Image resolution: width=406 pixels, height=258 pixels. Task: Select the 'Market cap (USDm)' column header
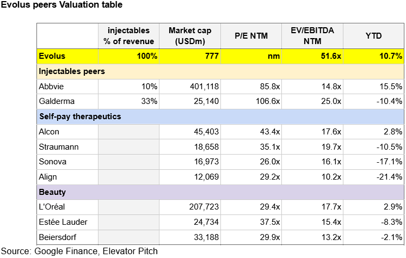tap(190, 36)
